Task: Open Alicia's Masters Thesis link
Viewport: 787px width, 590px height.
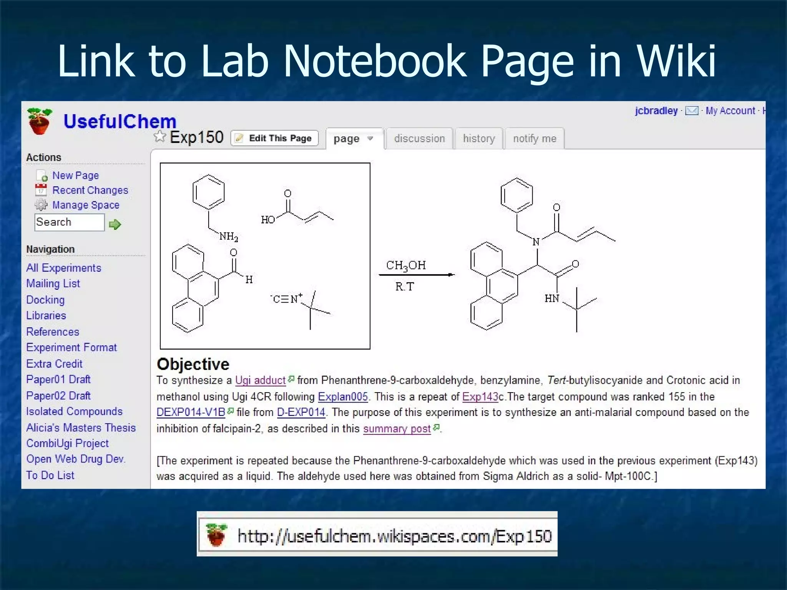Action: (x=81, y=427)
